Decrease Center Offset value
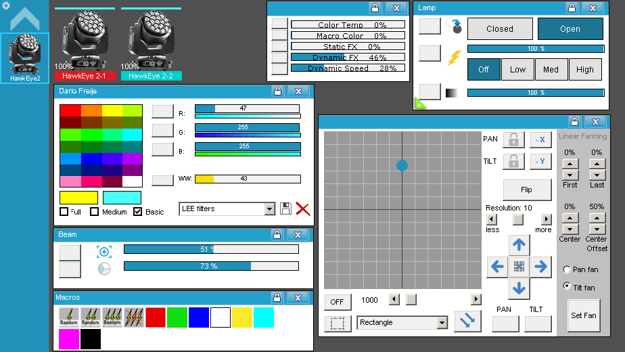625x352 pixels. 597,229
